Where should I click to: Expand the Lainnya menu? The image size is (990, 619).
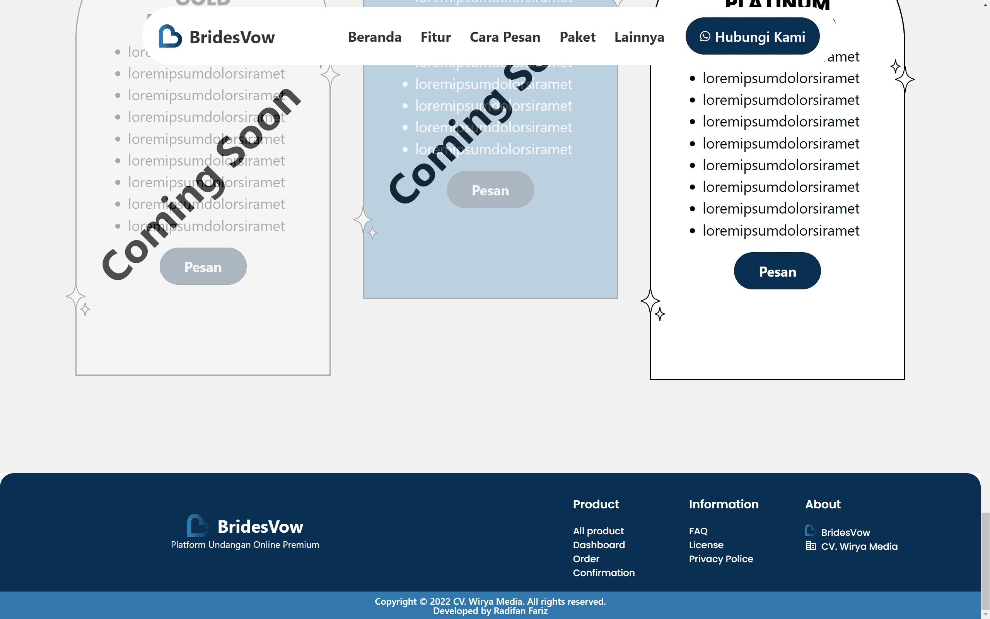pos(639,37)
